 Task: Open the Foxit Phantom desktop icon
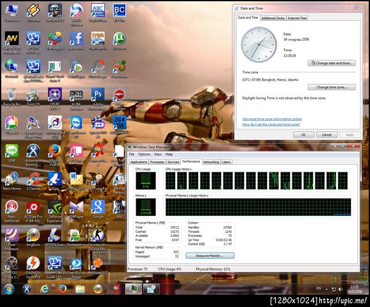(x=12, y=240)
